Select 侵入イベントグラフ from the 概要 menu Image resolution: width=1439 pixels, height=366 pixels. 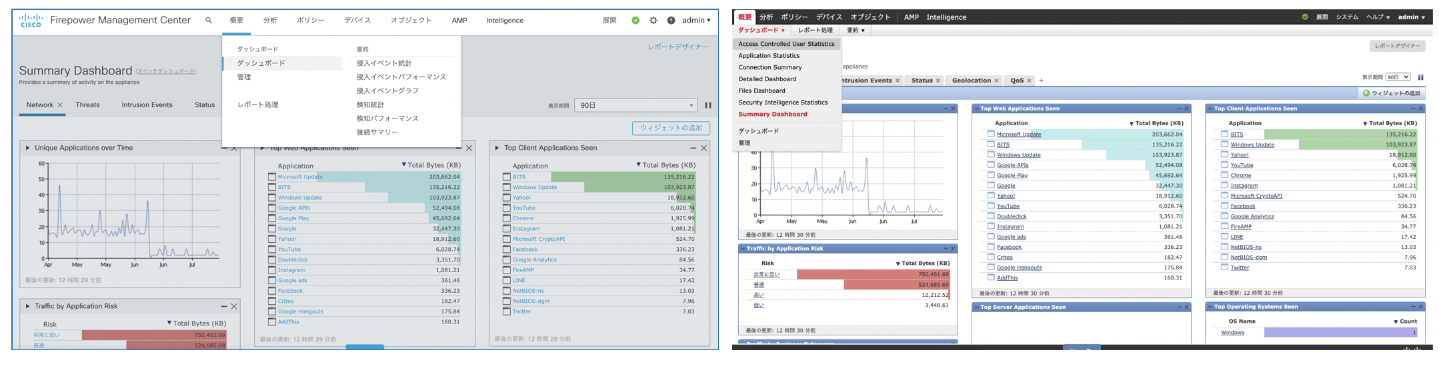pyautogui.click(x=387, y=91)
